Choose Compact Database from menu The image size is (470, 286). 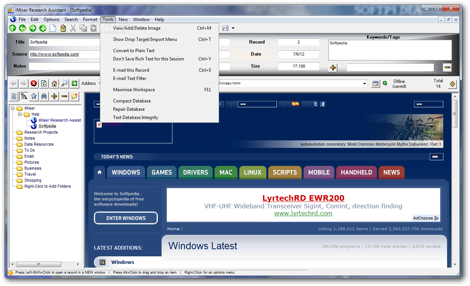pos(159,101)
